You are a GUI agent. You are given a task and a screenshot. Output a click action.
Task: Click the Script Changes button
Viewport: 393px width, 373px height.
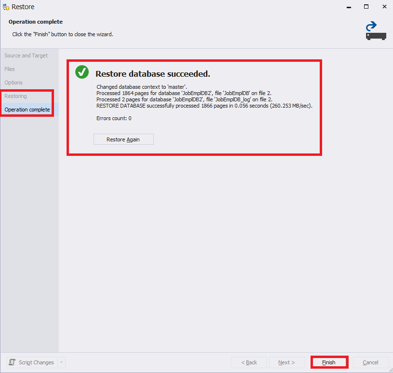pos(32,362)
